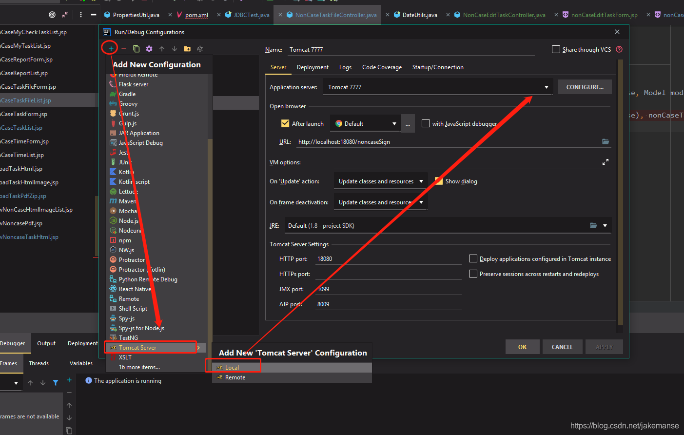Open JRE dropdown arrow

coord(605,226)
